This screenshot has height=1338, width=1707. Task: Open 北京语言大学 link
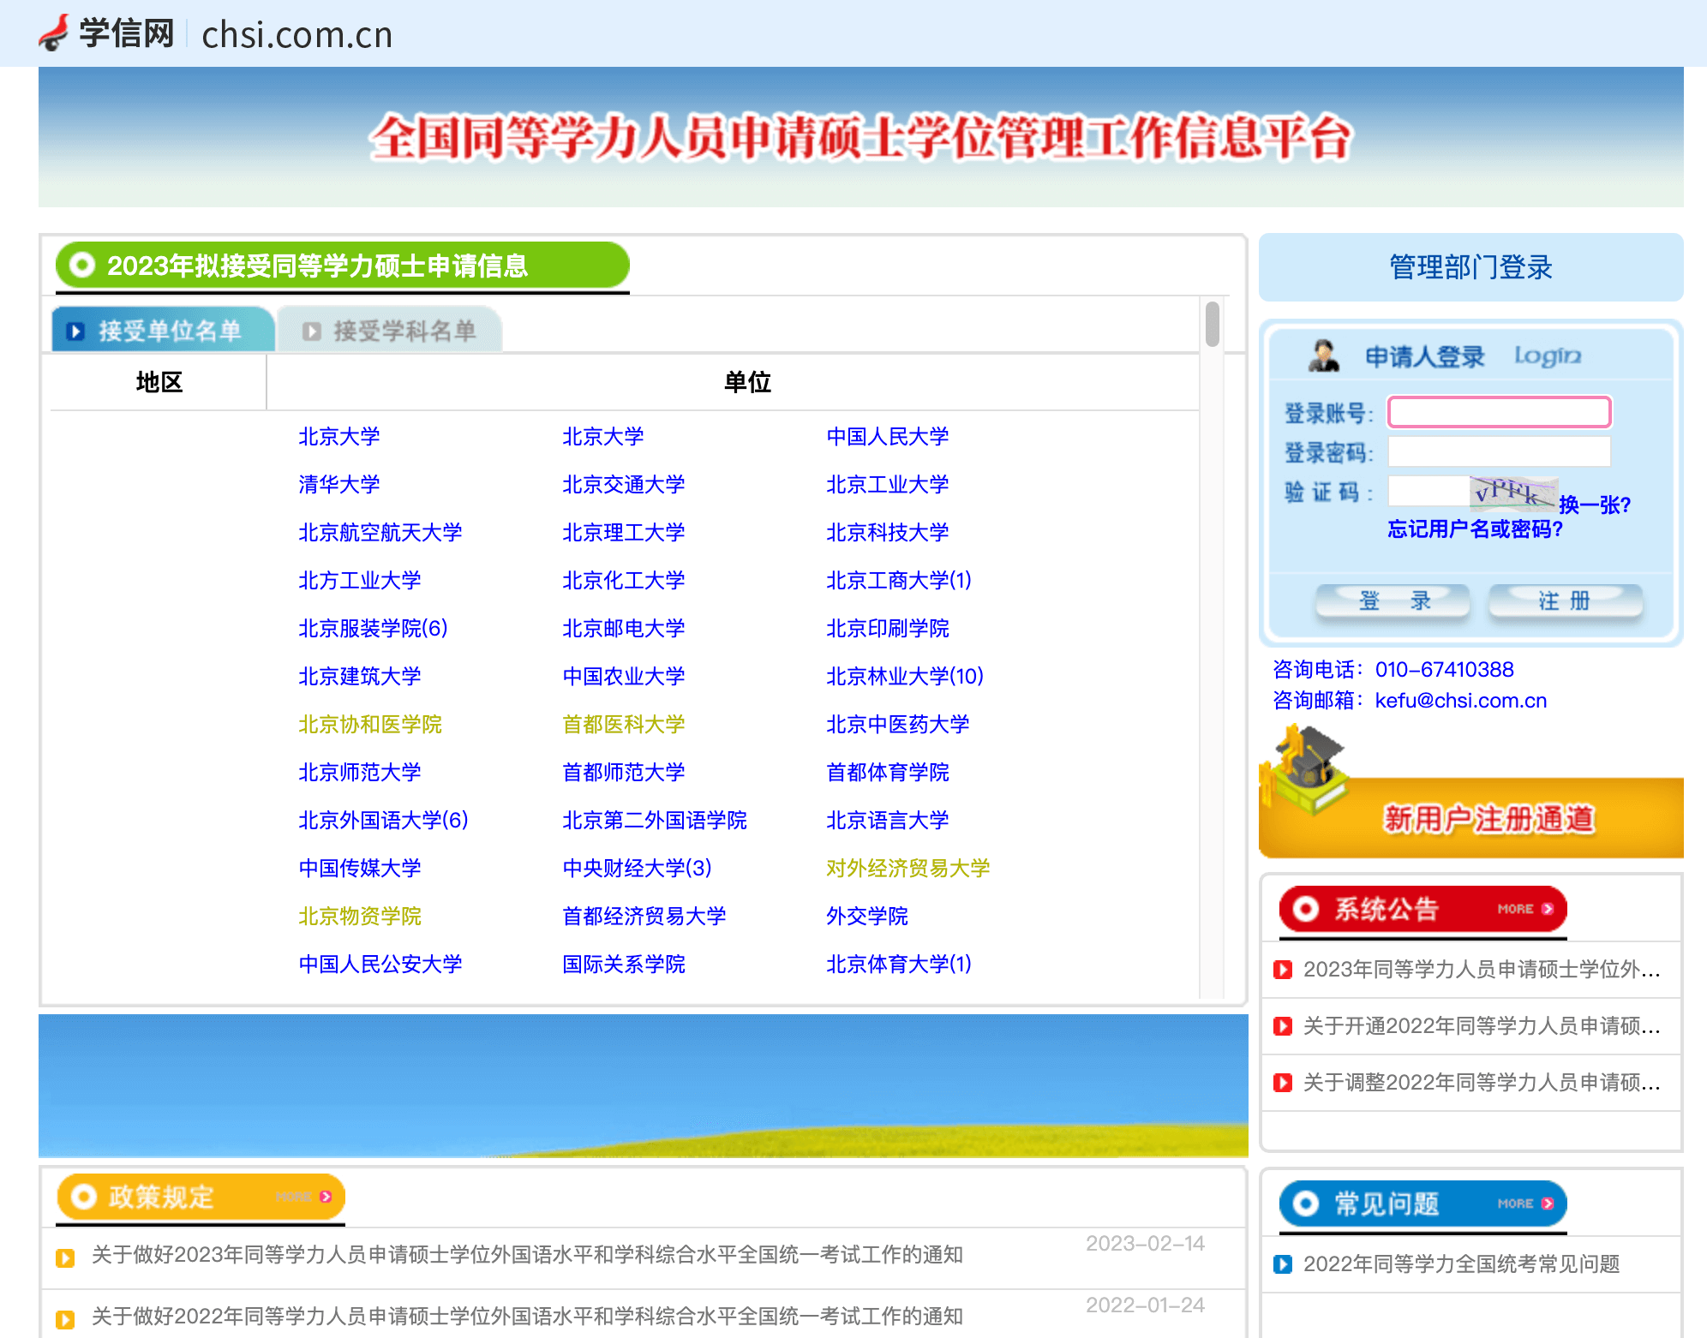888,821
